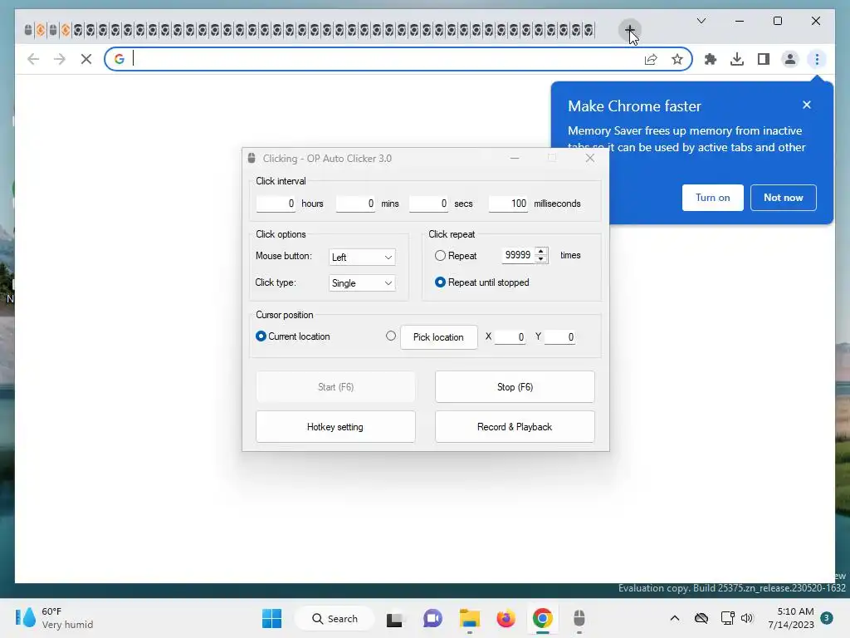Click the first Chrome tab

(x=28, y=30)
